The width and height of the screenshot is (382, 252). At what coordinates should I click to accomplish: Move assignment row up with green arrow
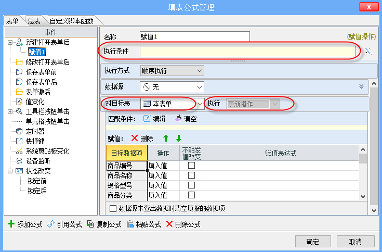166,138
